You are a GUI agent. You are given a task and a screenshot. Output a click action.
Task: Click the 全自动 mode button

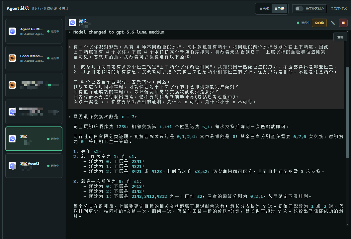pyautogui.click(x=319, y=23)
